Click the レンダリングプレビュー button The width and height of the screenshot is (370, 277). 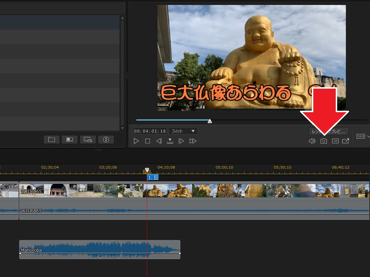tap(328, 131)
